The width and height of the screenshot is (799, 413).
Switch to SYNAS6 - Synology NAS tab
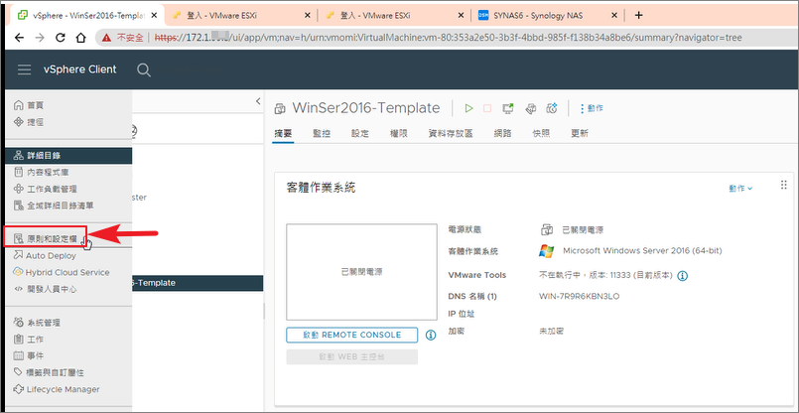548,15
